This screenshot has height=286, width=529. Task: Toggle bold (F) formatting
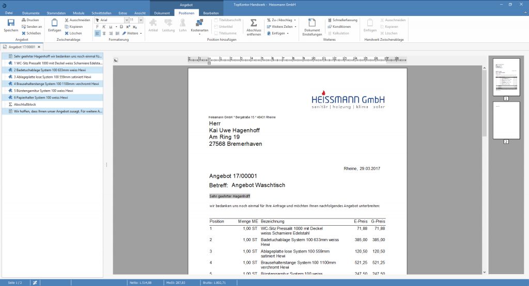pyautogui.click(x=97, y=27)
